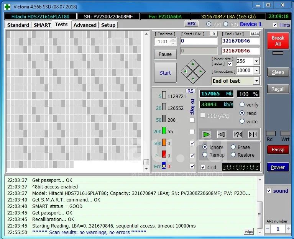294x239 pixels.
Task: Click the wipe log button
Action: pyautogui.click(x=249, y=231)
